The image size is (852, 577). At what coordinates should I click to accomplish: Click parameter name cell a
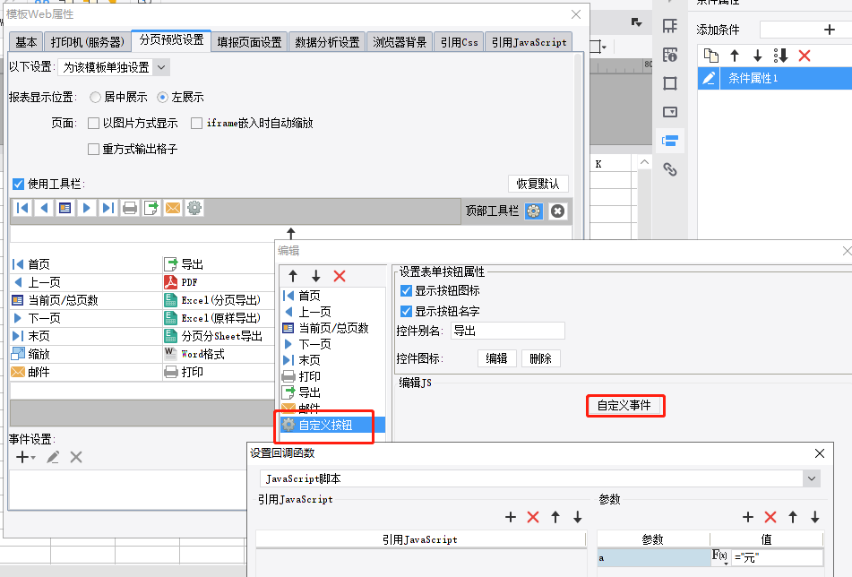coord(654,557)
